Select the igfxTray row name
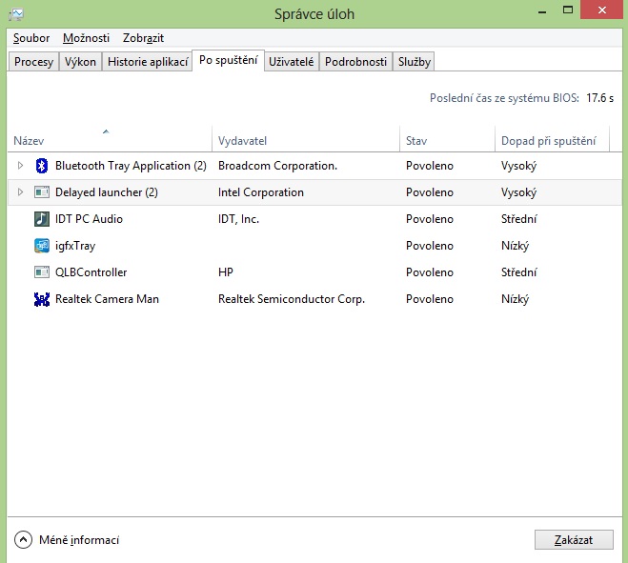 click(75, 246)
